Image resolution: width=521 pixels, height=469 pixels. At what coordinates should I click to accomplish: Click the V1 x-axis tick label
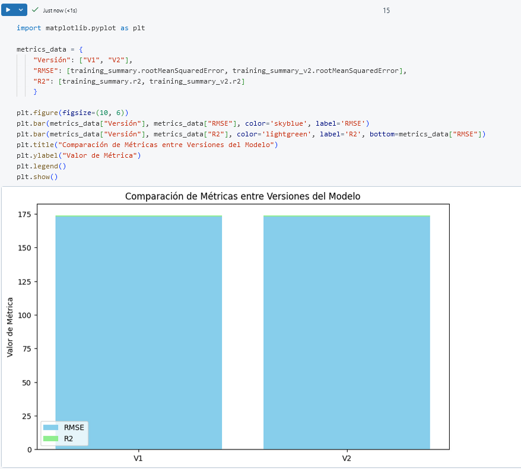pos(138,459)
